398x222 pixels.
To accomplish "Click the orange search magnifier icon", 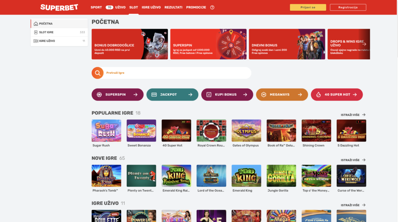I will pyautogui.click(x=98, y=73).
